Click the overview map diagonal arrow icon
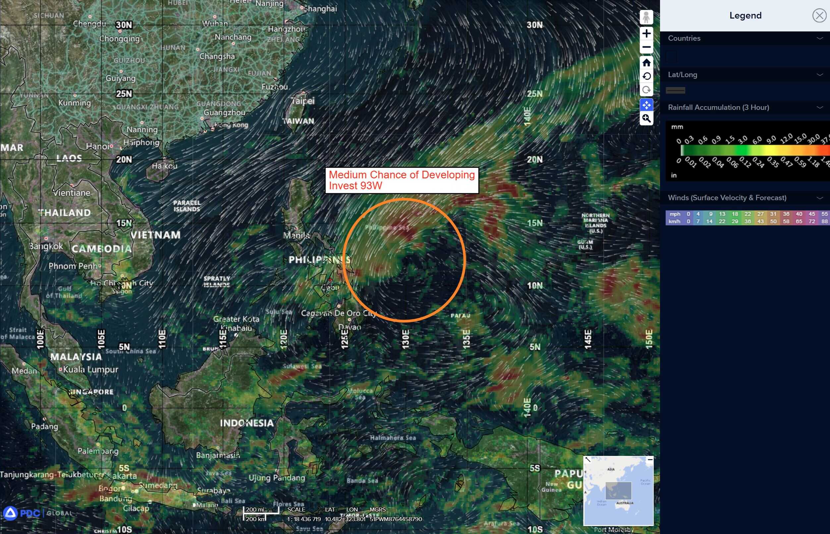Viewport: 830px width, 534px height. click(x=587, y=460)
